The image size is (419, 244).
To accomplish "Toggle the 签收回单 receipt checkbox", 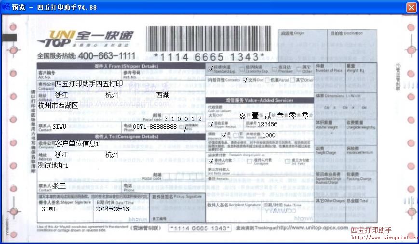I will (x=211, y=124).
